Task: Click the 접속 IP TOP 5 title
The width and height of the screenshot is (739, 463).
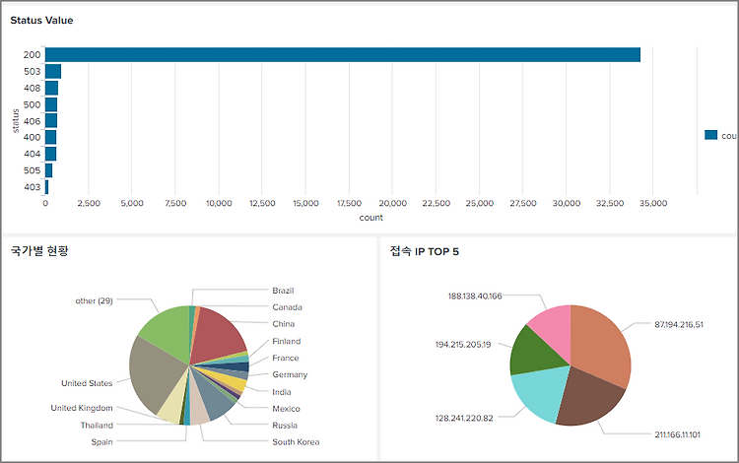Action: (424, 251)
